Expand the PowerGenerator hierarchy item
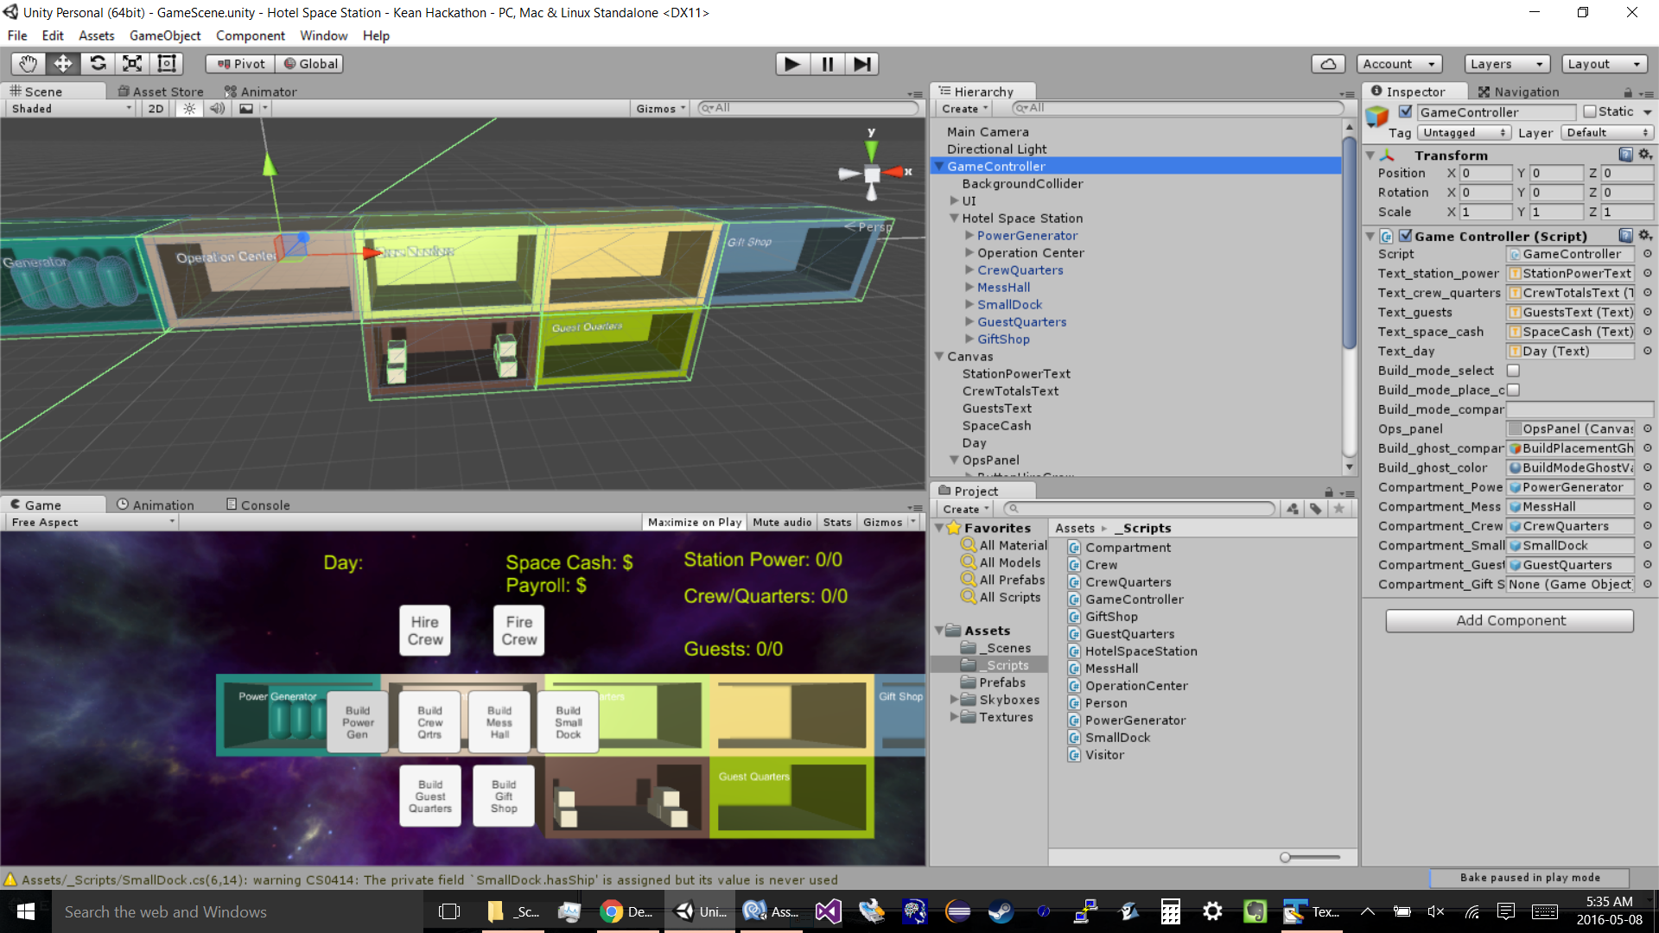Viewport: 1659px width, 933px height. pyautogui.click(x=969, y=236)
